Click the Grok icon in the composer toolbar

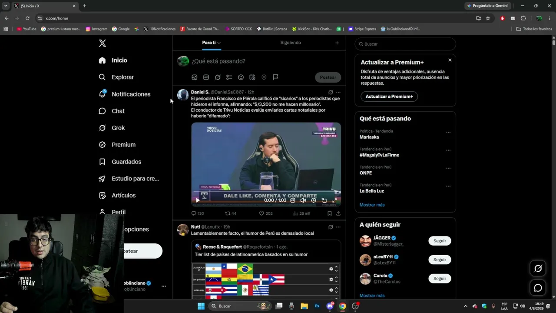[x=218, y=77]
